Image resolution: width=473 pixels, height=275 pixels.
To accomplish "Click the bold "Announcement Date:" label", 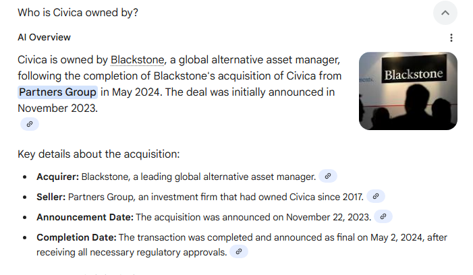I will pos(84,218).
